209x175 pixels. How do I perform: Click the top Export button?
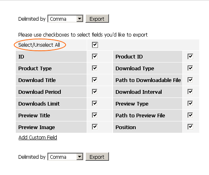click(x=97, y=19)
